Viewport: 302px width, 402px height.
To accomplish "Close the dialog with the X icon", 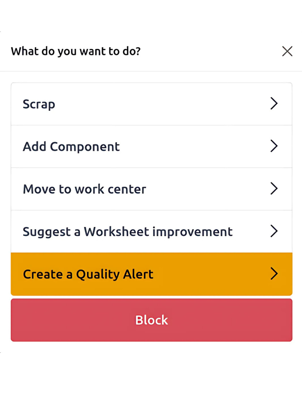I will [287, 52].
